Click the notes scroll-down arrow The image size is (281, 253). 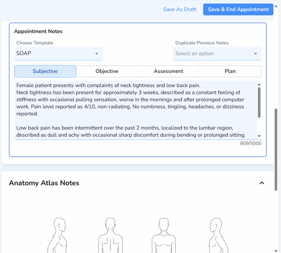click(259, 136)
